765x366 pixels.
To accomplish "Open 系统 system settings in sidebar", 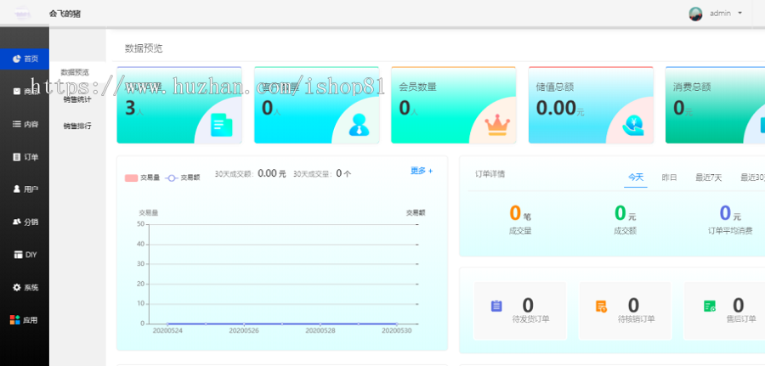I will (x=25, y=288).
